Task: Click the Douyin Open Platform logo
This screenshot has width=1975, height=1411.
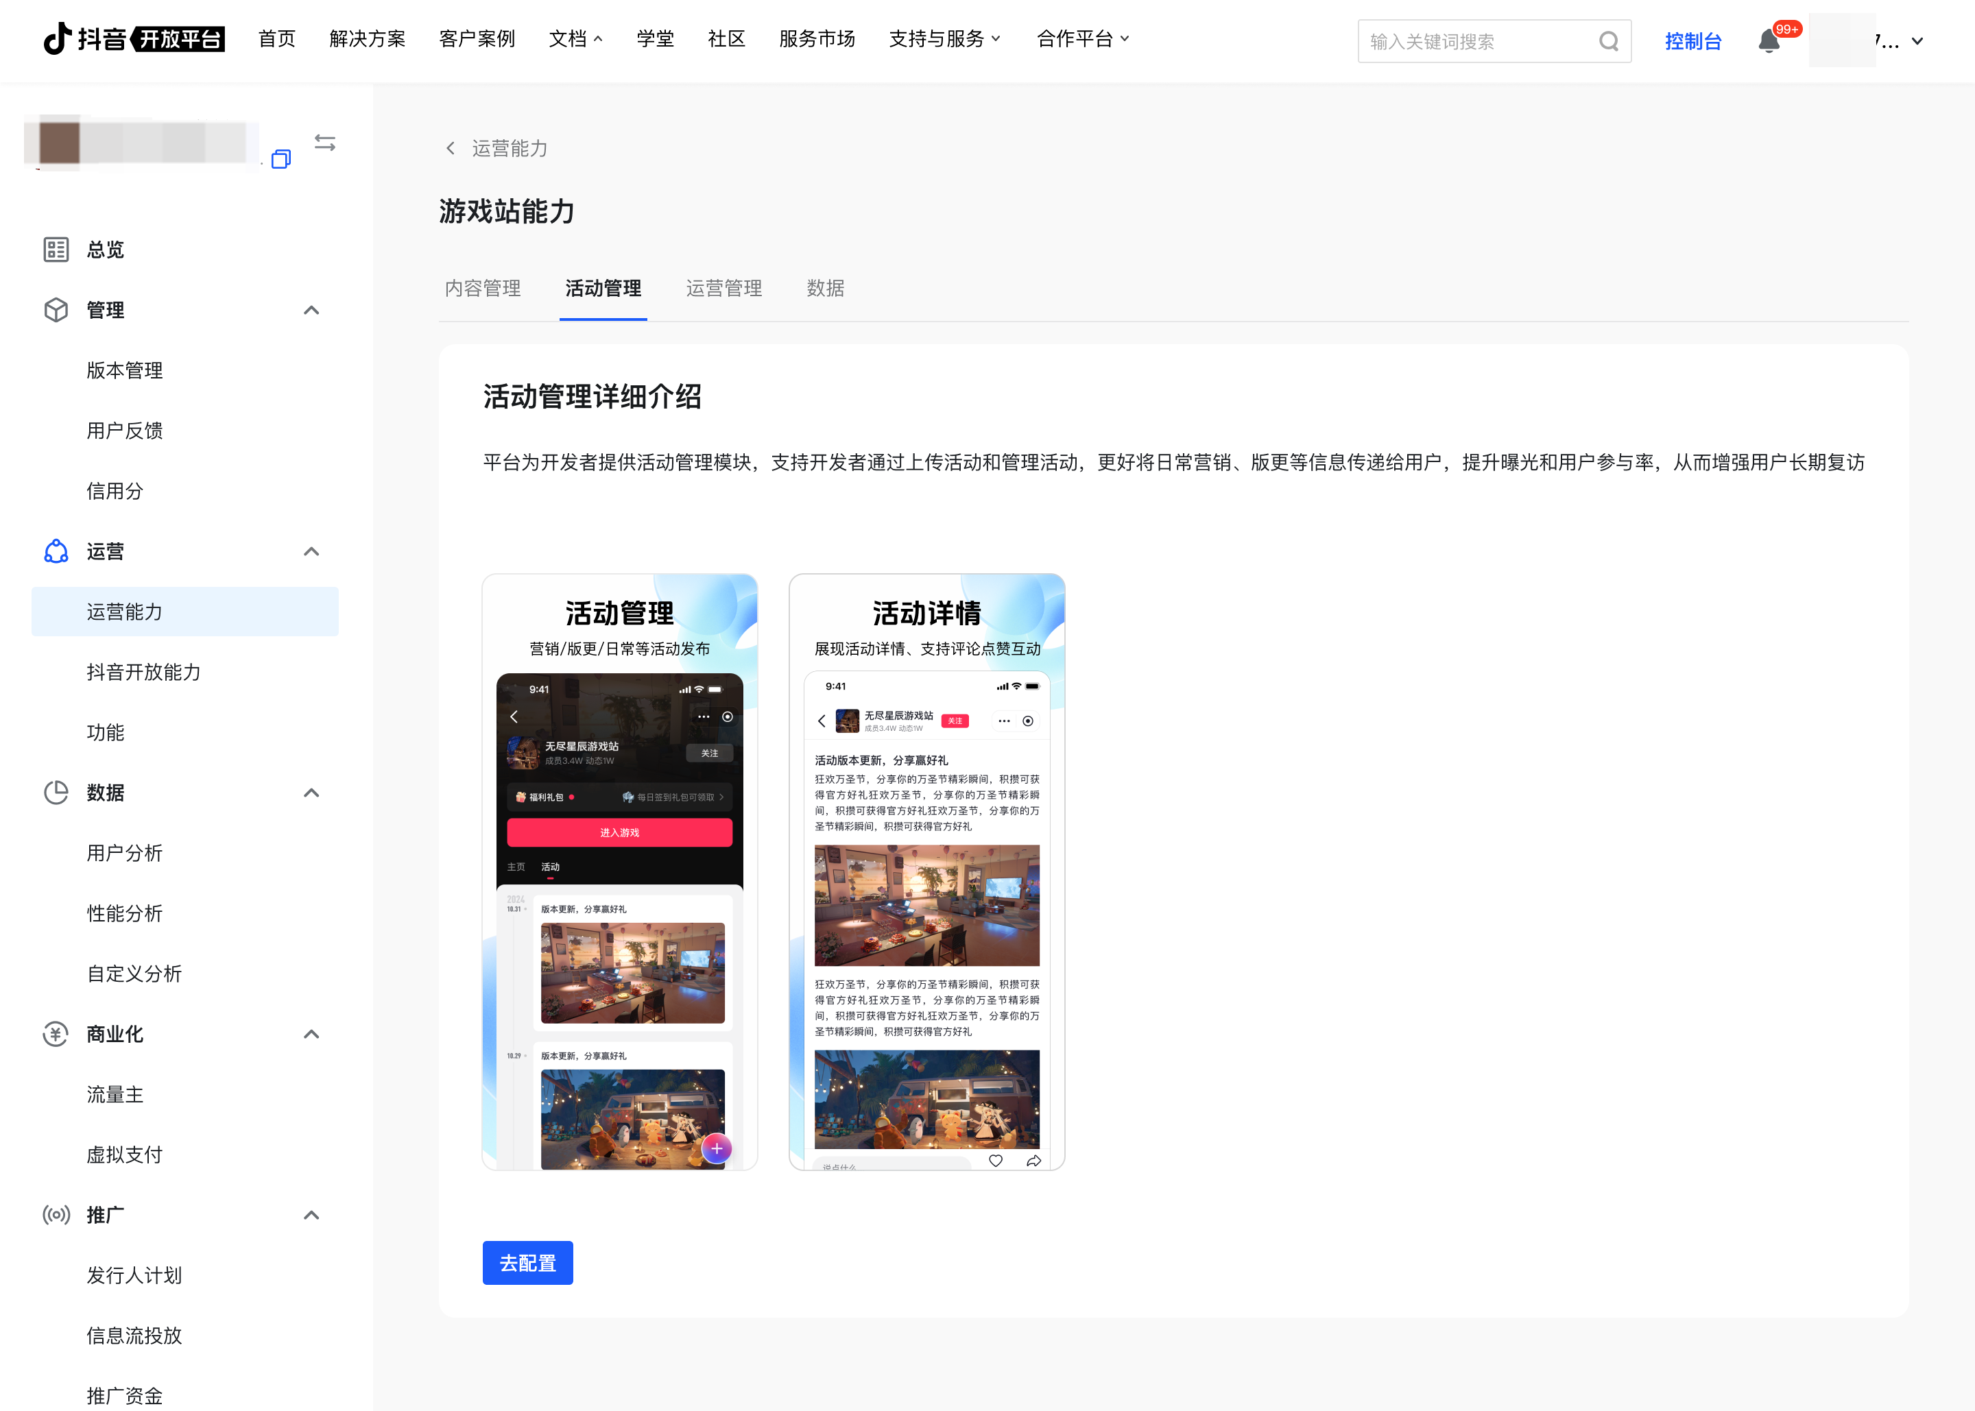Action: coord(134,39)
